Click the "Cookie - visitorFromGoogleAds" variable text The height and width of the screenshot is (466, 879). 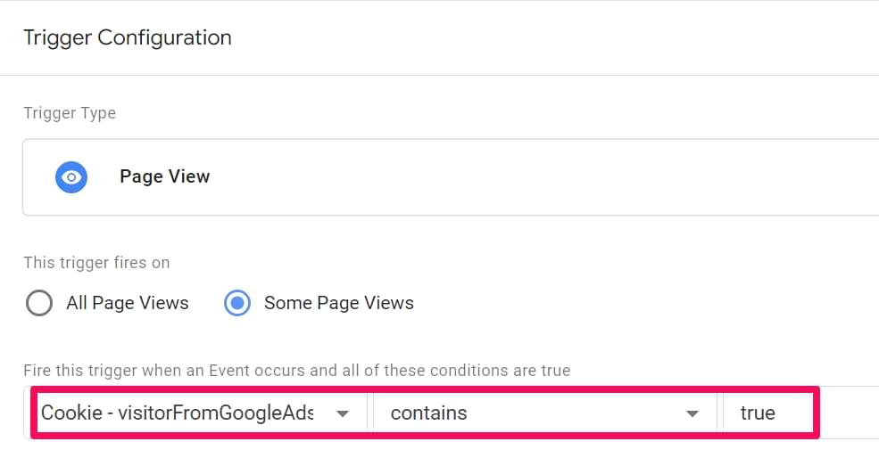[x=177, y=413]
